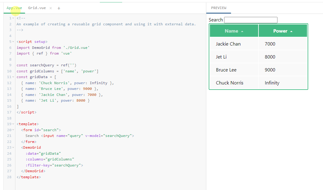Click the Jackie Chan cell in the grid
The height and width of the screenshot is (190, 323).
[x=234, y=44]
